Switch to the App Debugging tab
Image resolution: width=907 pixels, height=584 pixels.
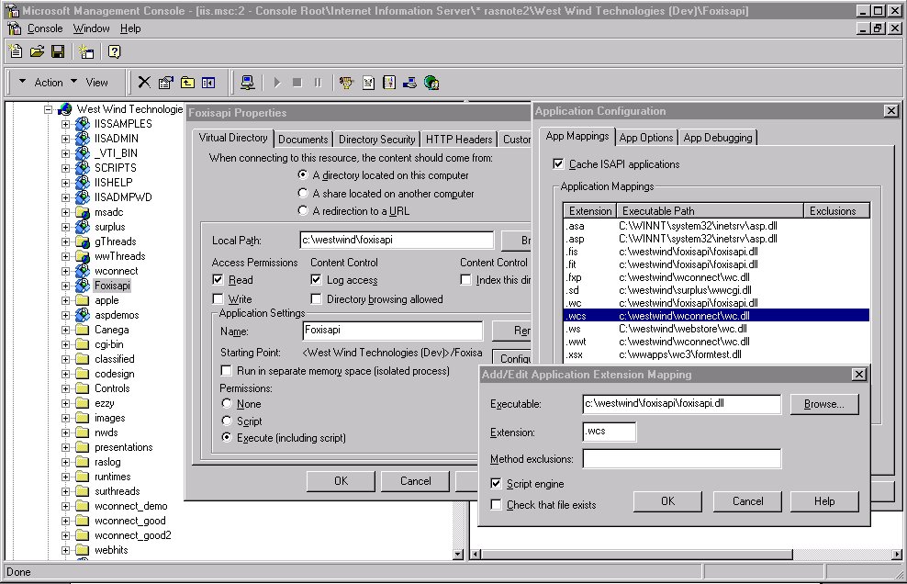pyautogui.click(x=718, y=137)
